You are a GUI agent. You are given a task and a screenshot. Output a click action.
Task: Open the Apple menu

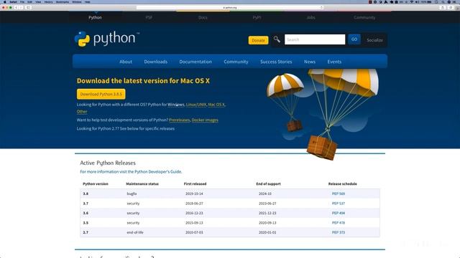coord(5,1)
